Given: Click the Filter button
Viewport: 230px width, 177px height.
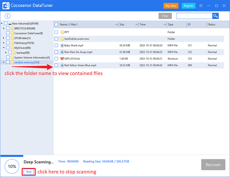Looking at the screenshot, I should [165, 16].
